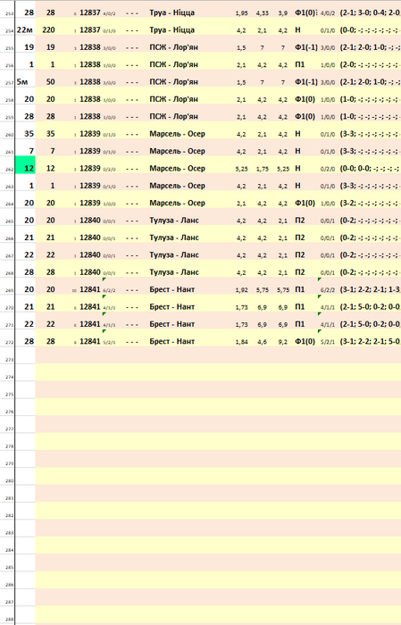Select 'ПСЖ - Лор'ян' in row 255
The height and width of the screenshot is (625, 401).
click(x=173, y=47)
